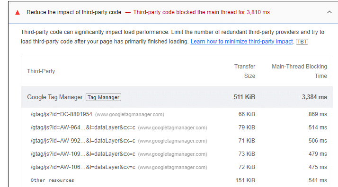
Task: Open the gtag AW-106 script URL
Action: (83, 167)
